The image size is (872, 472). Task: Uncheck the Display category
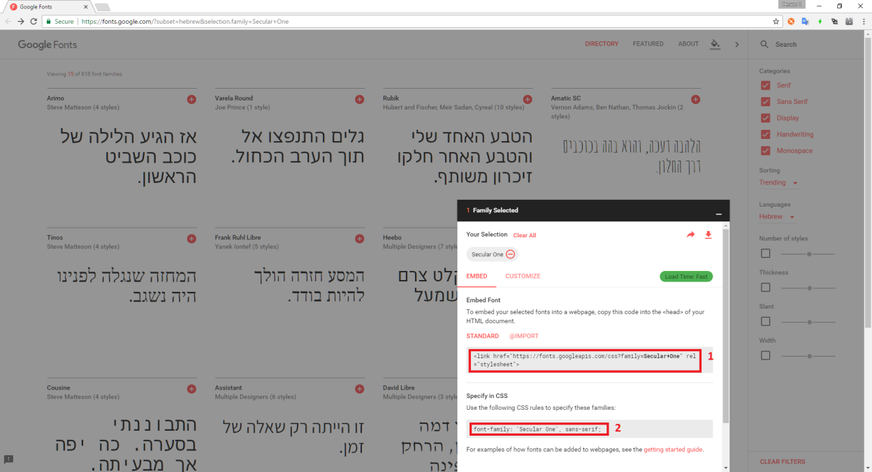[765, 118]
